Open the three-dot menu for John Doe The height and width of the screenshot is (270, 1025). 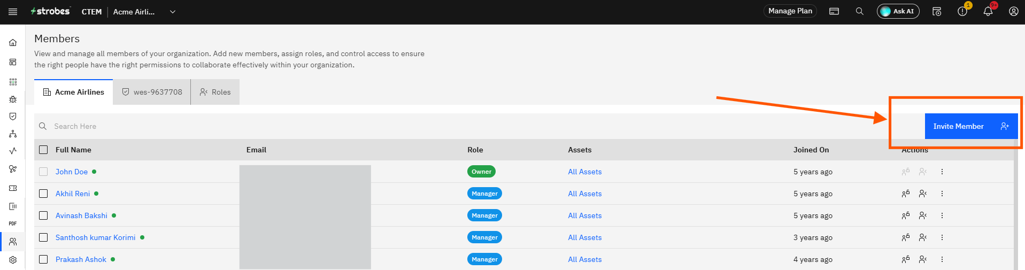942,172
